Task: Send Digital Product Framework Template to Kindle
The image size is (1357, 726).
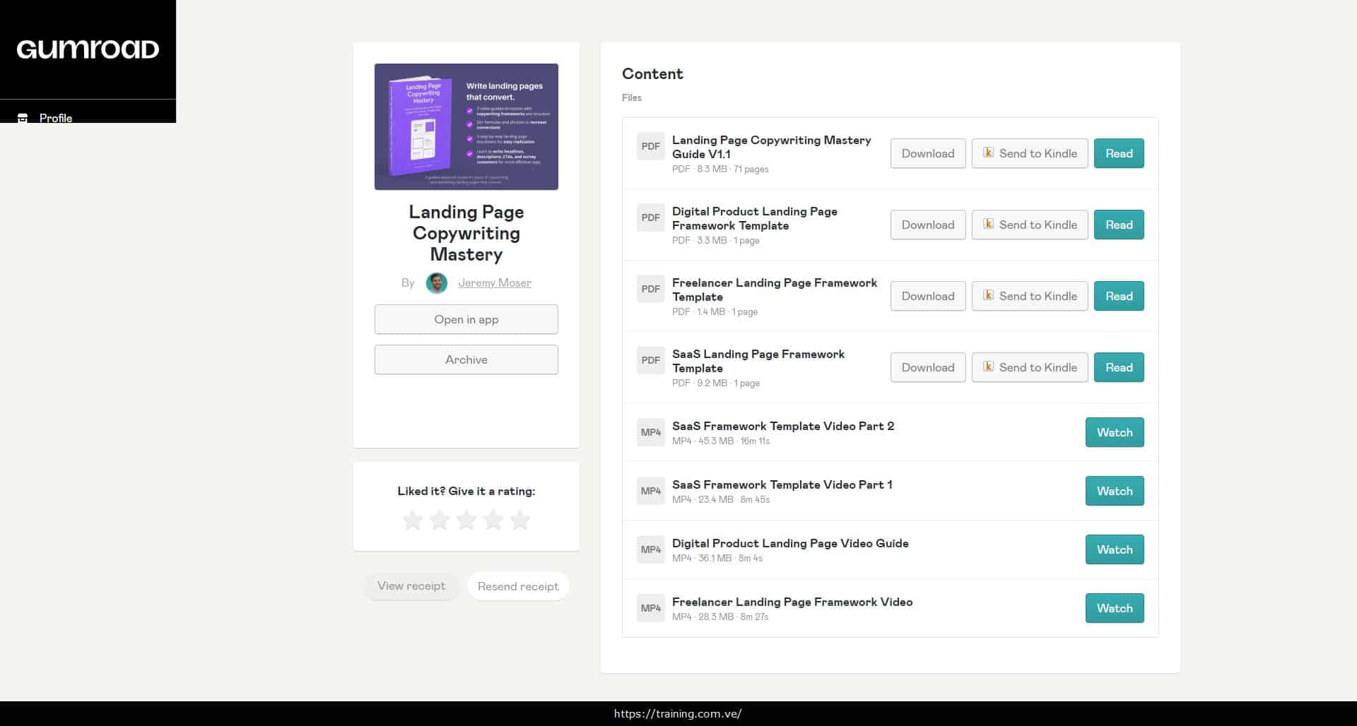Action: 1030,225
